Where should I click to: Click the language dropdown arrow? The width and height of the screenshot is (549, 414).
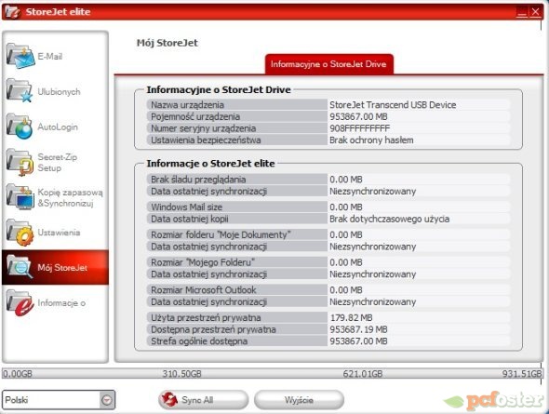click(x=106, y=400)
